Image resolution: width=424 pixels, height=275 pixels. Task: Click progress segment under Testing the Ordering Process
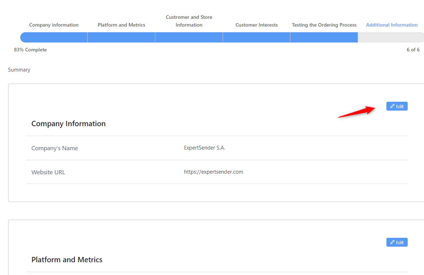[x=324, y=38]
